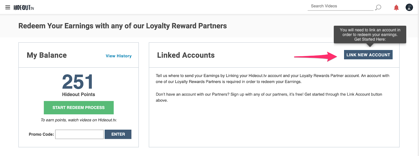Open View History for your balance
This screenshot has width=419, height=156.
(118, 56)
